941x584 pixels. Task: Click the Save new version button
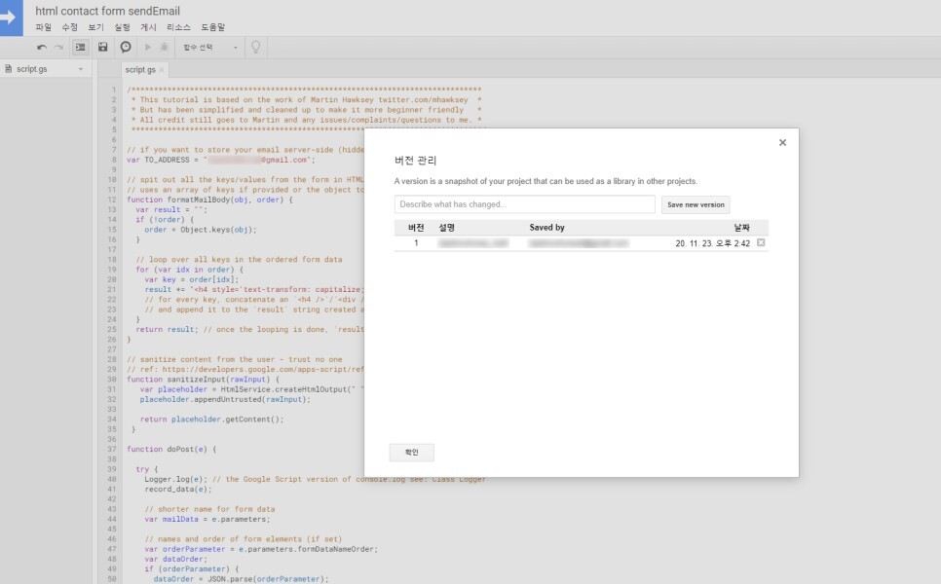point(696,204)
